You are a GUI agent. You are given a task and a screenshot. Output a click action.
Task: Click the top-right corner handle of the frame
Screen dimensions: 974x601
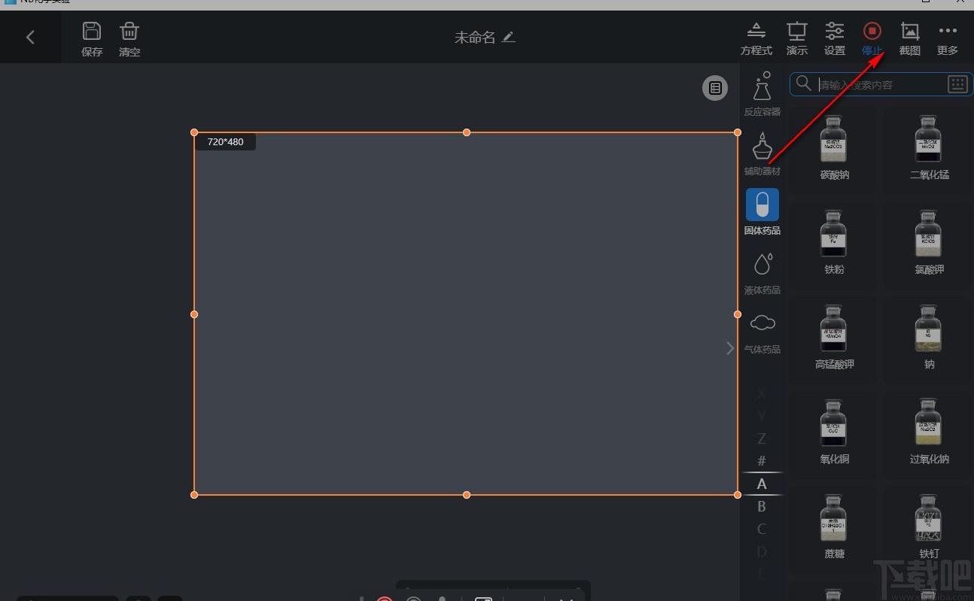coord(738,132)
